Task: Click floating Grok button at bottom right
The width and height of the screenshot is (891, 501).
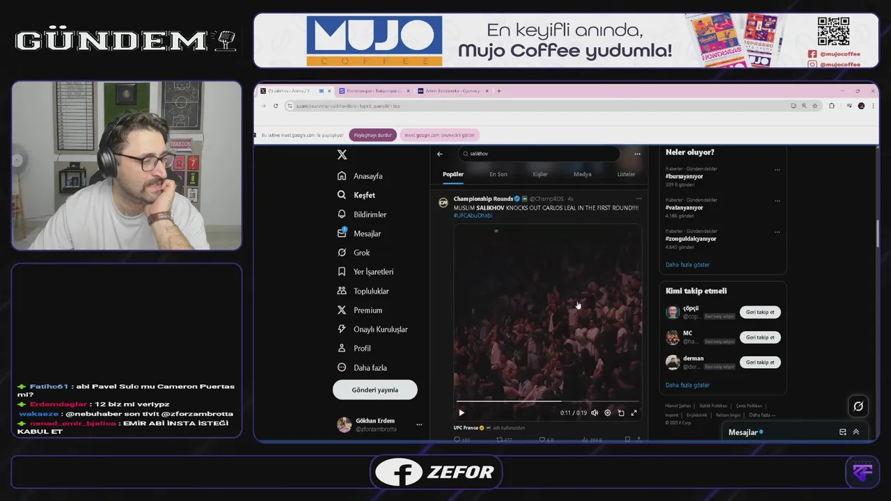Action: tap(858, 406)
